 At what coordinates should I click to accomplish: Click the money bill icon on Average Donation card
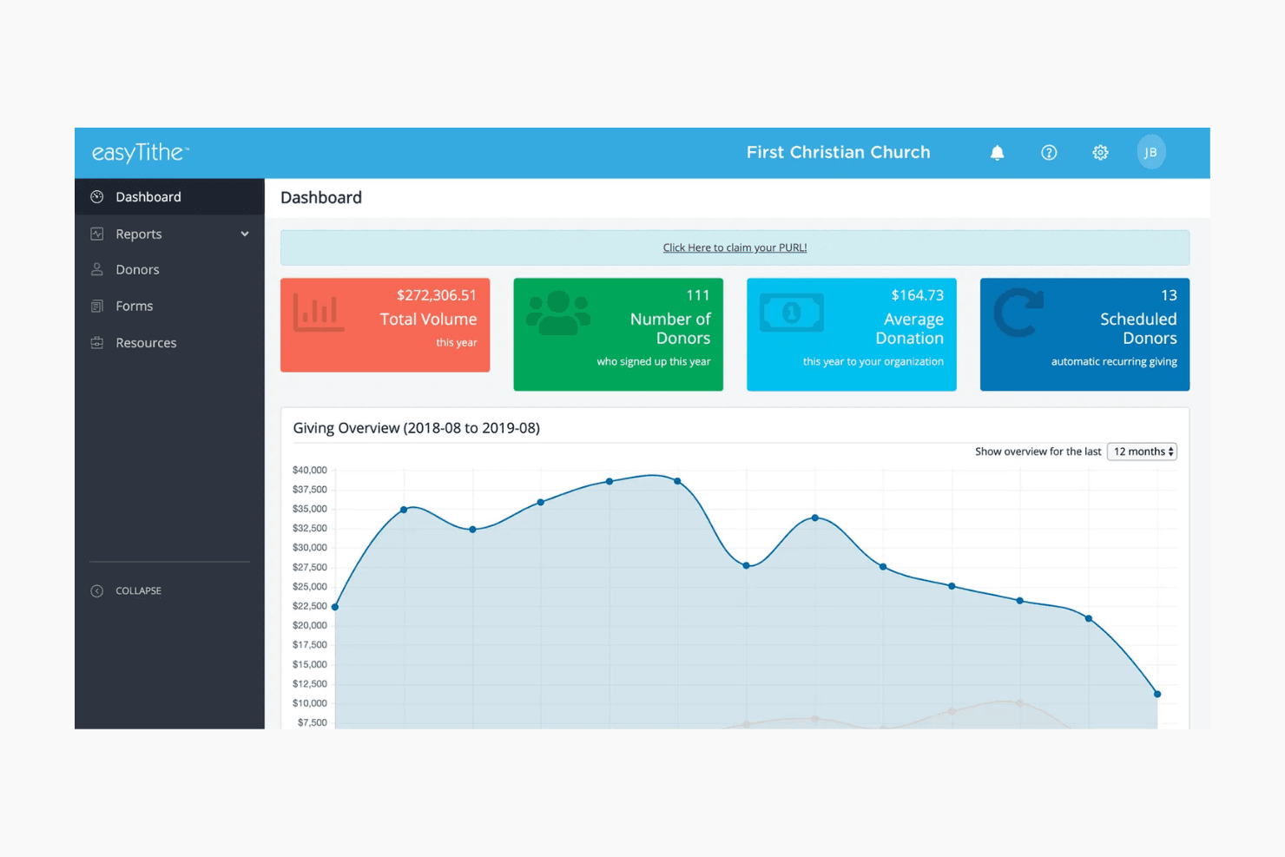(x=792, y=313)
